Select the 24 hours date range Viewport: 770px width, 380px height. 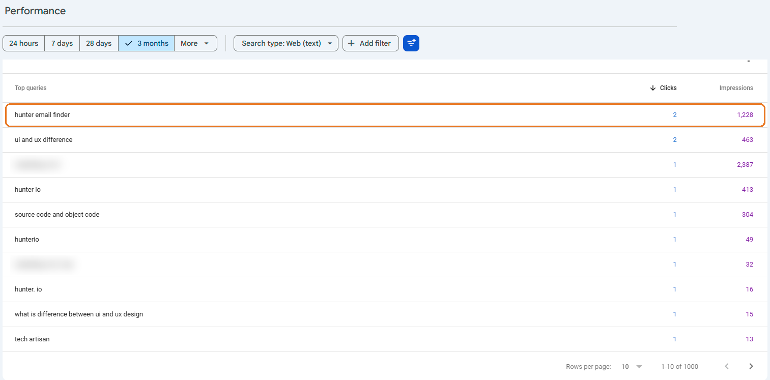(24, 43)
